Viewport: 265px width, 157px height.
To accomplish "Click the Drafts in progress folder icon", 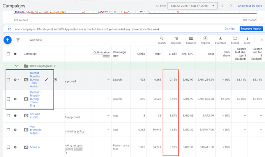I will 26,66.
